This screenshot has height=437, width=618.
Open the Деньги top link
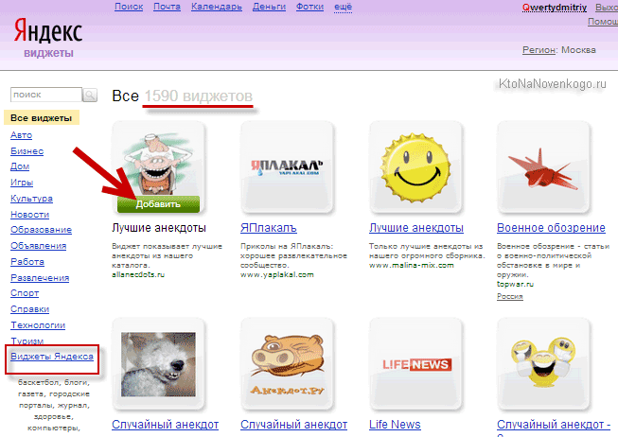coord(269,7)
